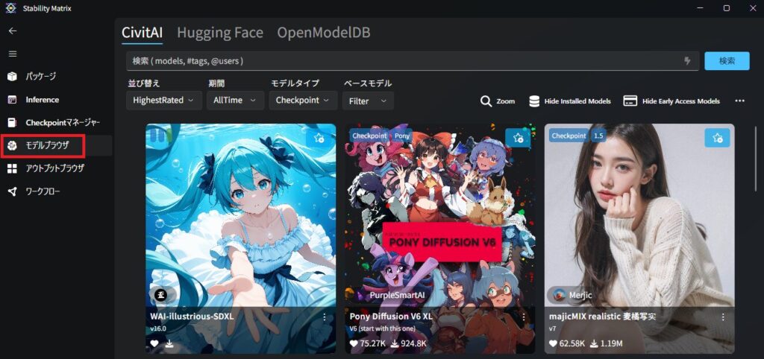Screen dimensions: 764x359
Task: Expand the モデルタイプ Checkpoint dropdown
Action: click(302, 100)
